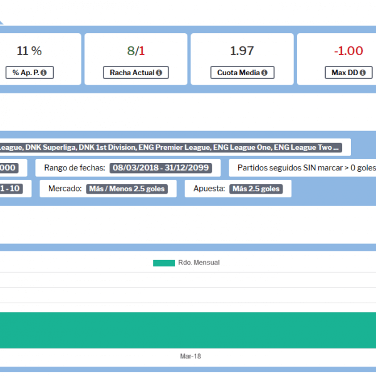Screen dimensions: 376x376
Task: Click the 1.97 average odds value
Action: tap(242, 51)
